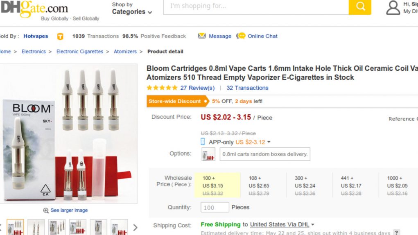This screenshot has height=235, width=418.
Task: Open the Hotvapes seller link
Action: coord(36,36)
